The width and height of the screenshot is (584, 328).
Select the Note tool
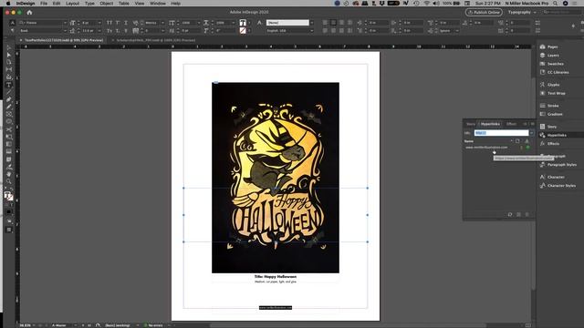click(8, 159)
